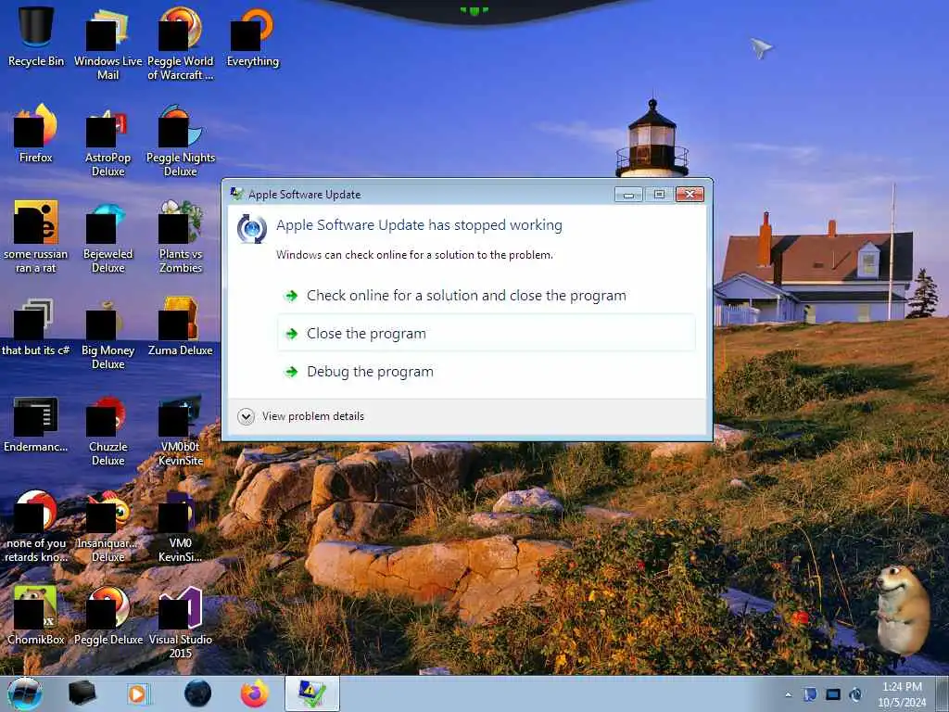Close the Apple Software Update dialog
The height and width of the screenshot is (712, 949).
690,195
